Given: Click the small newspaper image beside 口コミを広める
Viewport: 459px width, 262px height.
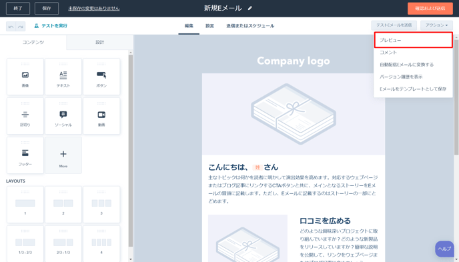Looking at the screenshot, I should pyautogui.click(x=248, y=238).
